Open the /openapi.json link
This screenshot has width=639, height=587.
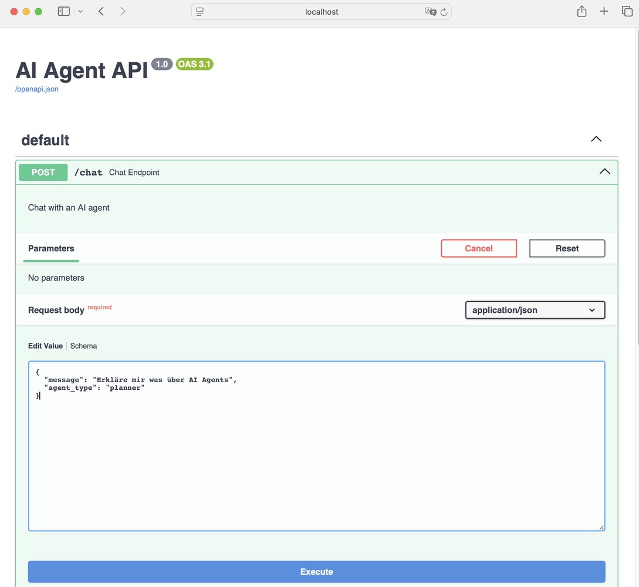[37, 89]
